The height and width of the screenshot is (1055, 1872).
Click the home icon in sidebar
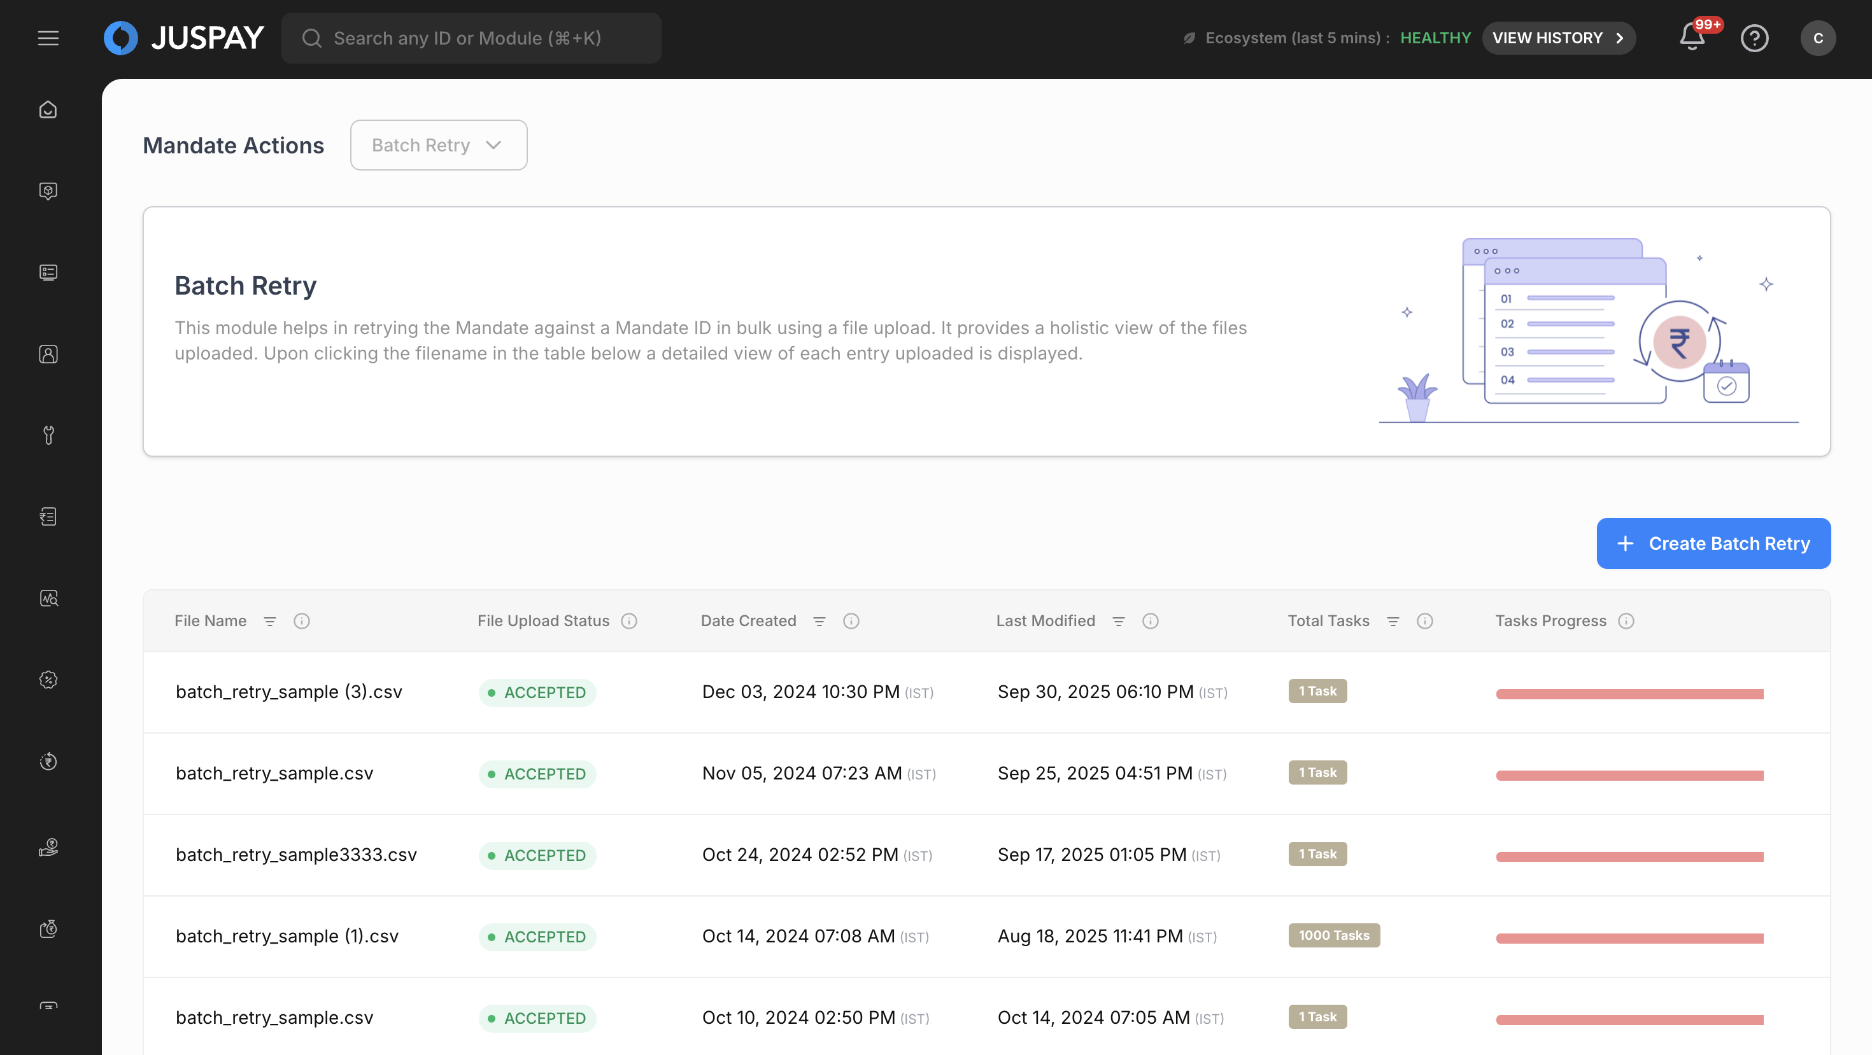pos(48,109)
